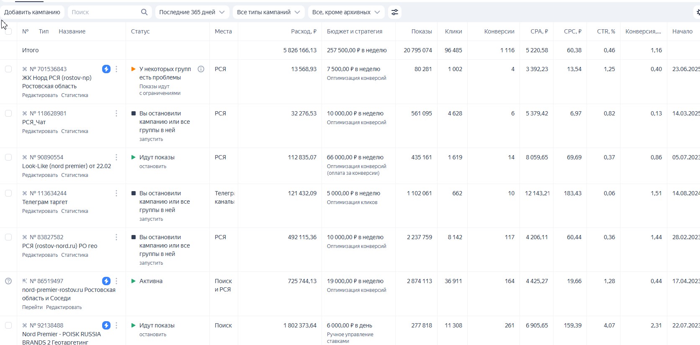This screenshot has width=700, height=345.
Task: Select checkbox for campaign 83827582
Action: (8, 237)
